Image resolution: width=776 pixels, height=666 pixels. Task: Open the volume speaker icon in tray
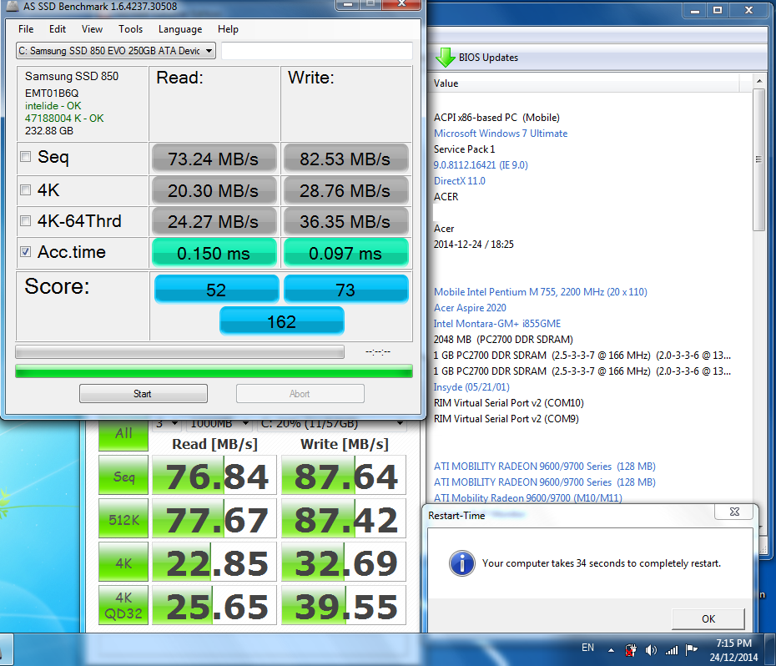point(651,649)
